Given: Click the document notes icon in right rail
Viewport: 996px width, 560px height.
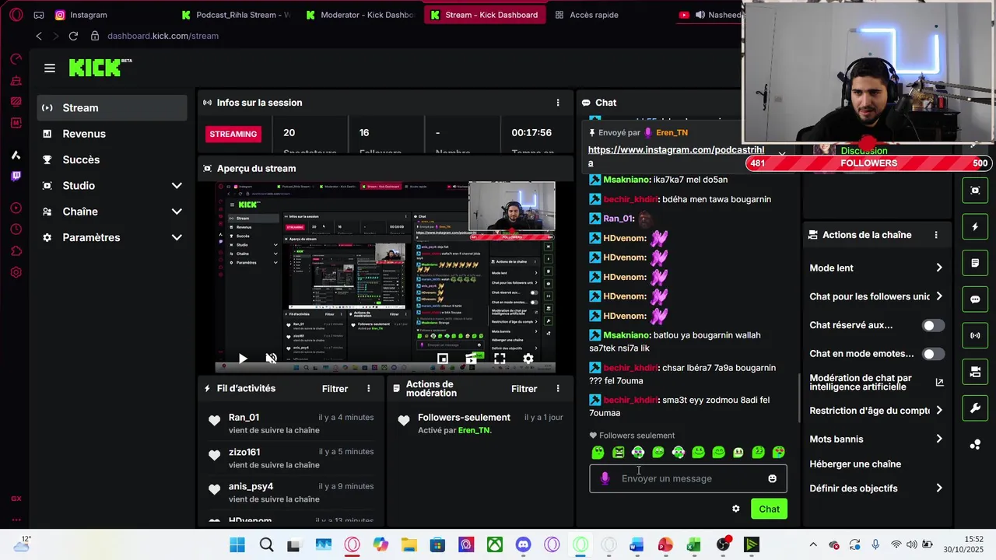Looking at the screenshot, I should tap(975, 263).
